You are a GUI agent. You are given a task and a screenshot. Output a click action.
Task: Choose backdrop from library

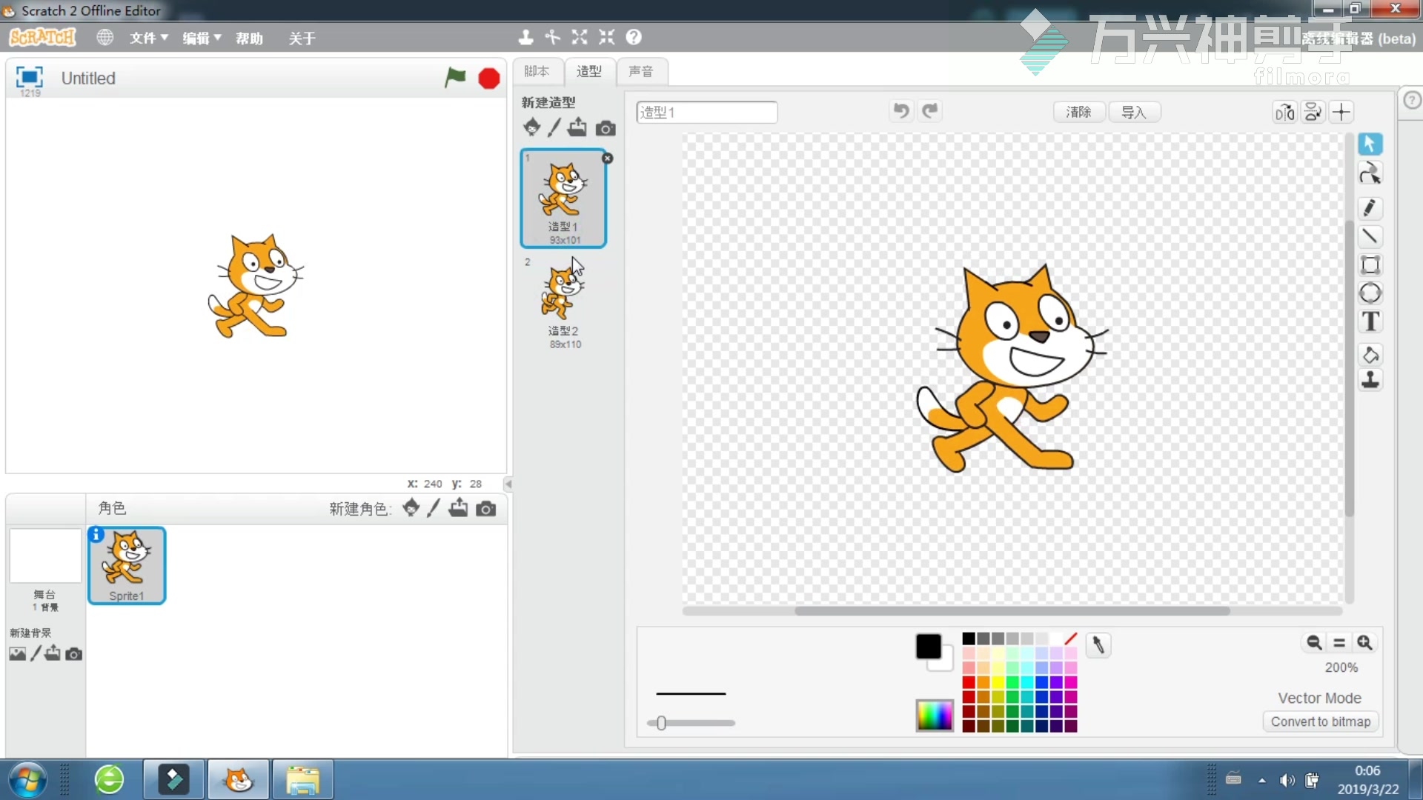[17, 653]
